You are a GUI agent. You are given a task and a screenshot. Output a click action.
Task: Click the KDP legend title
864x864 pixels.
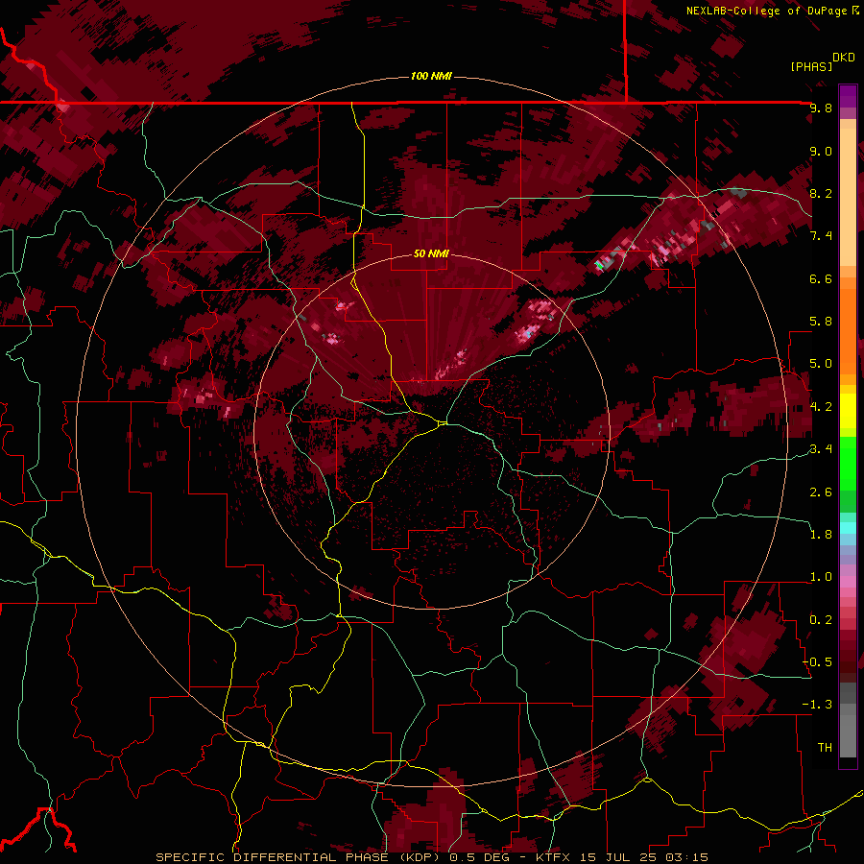coord(844,58)
